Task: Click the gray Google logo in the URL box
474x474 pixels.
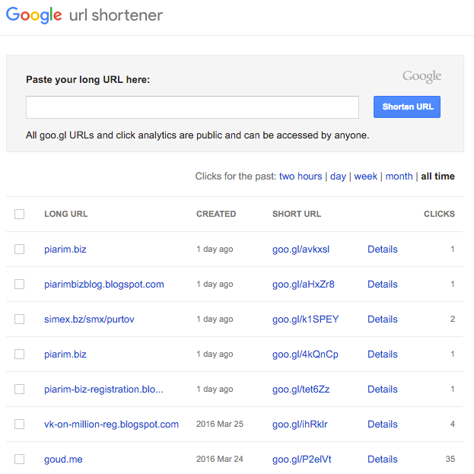Action: tap(422, 76)
